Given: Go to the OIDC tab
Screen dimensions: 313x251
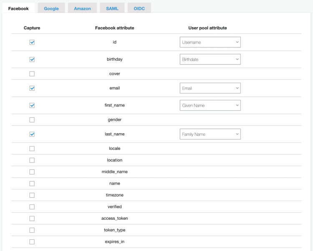Looking at the screenshot, I should [x=139, y=8].
